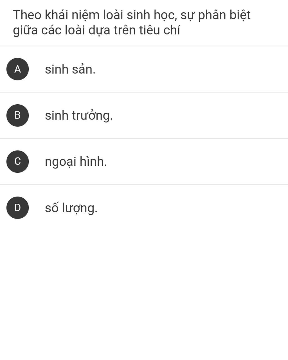The width and height of the screenshot is (288, 360).
Task: Pick "ngoại hình" as the answer
Action: [76, 162]
